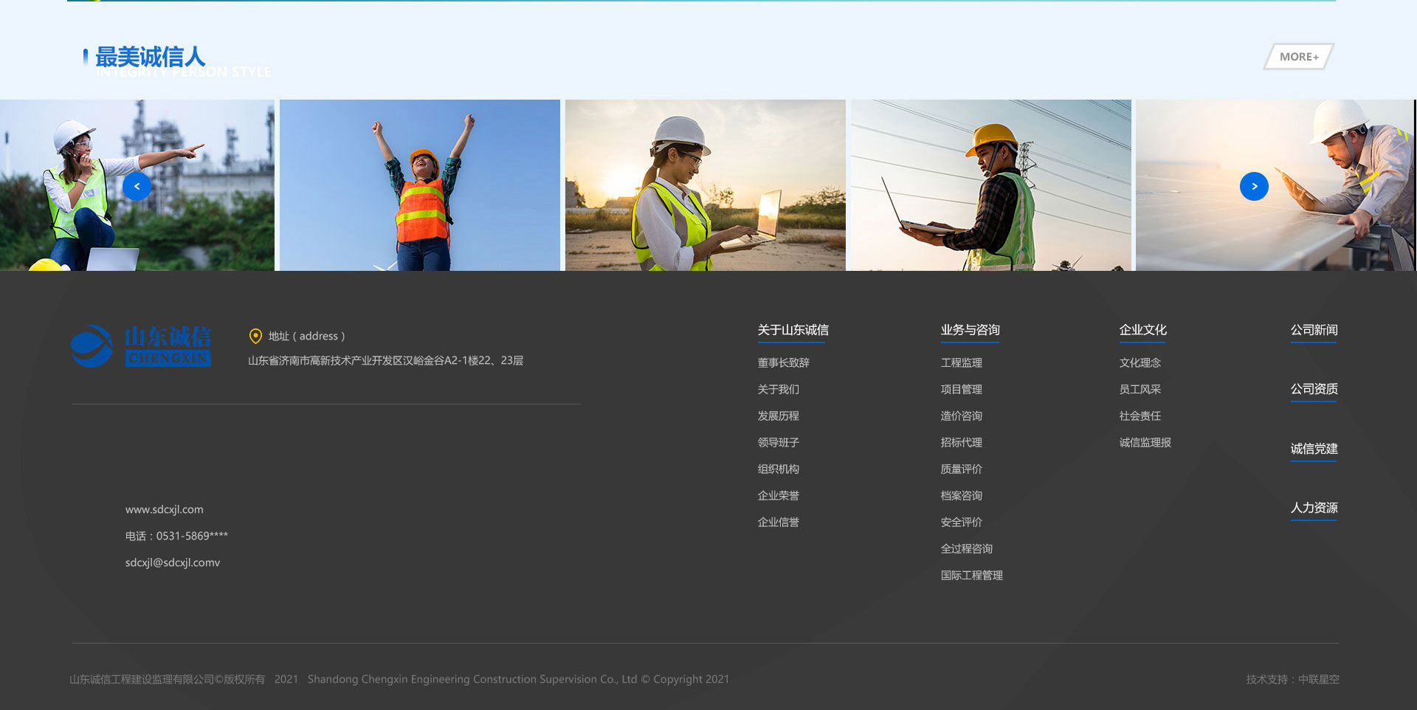1417x710 pixels.
Task: Open the 关于山东诚信 footer section
Action: coord(793,330)
